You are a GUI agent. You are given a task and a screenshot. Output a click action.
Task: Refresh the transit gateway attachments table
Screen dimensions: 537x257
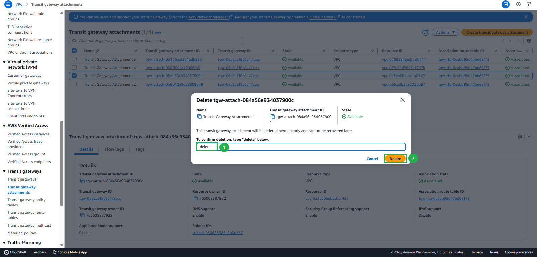(426, 32)
